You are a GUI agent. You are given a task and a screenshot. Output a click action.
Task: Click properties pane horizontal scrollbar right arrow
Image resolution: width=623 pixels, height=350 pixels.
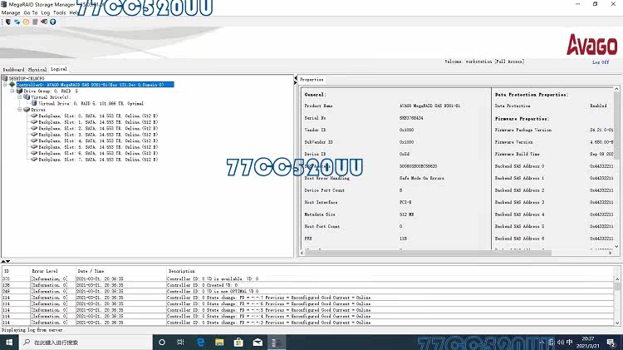(611, 253)
